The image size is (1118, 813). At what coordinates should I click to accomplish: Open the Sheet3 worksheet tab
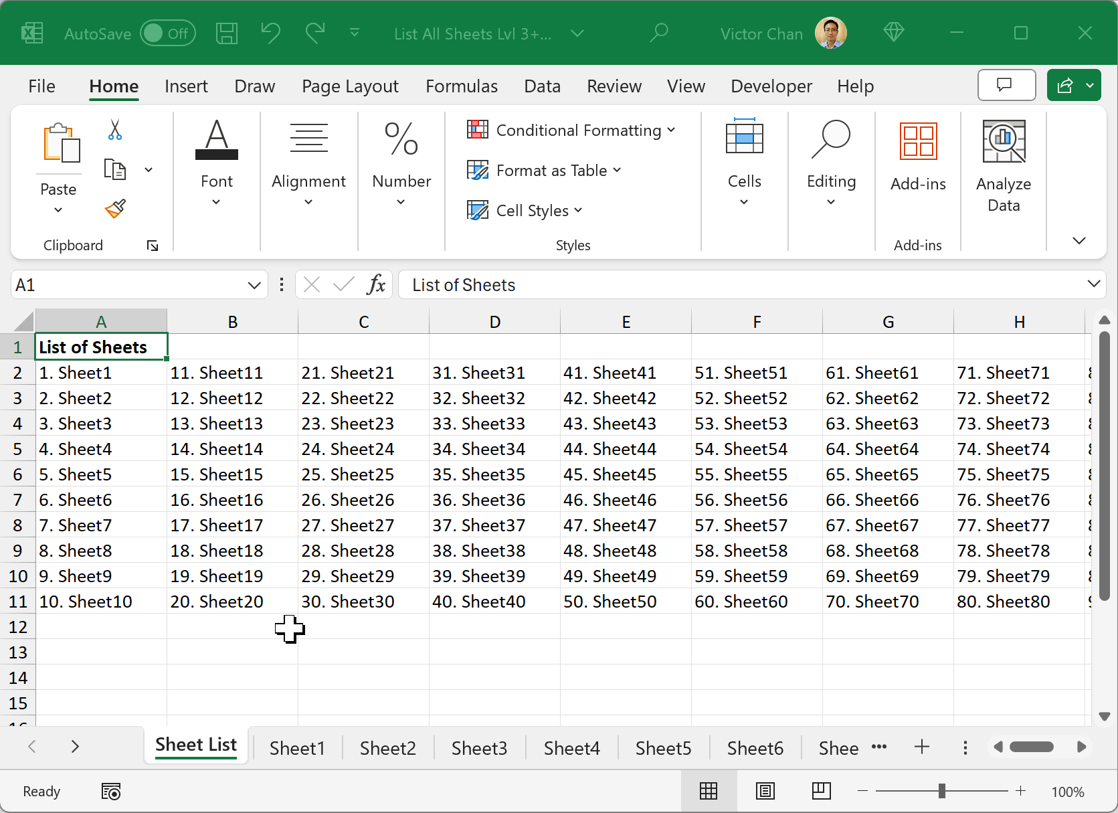pyautogui.click(x=479, y=747)
